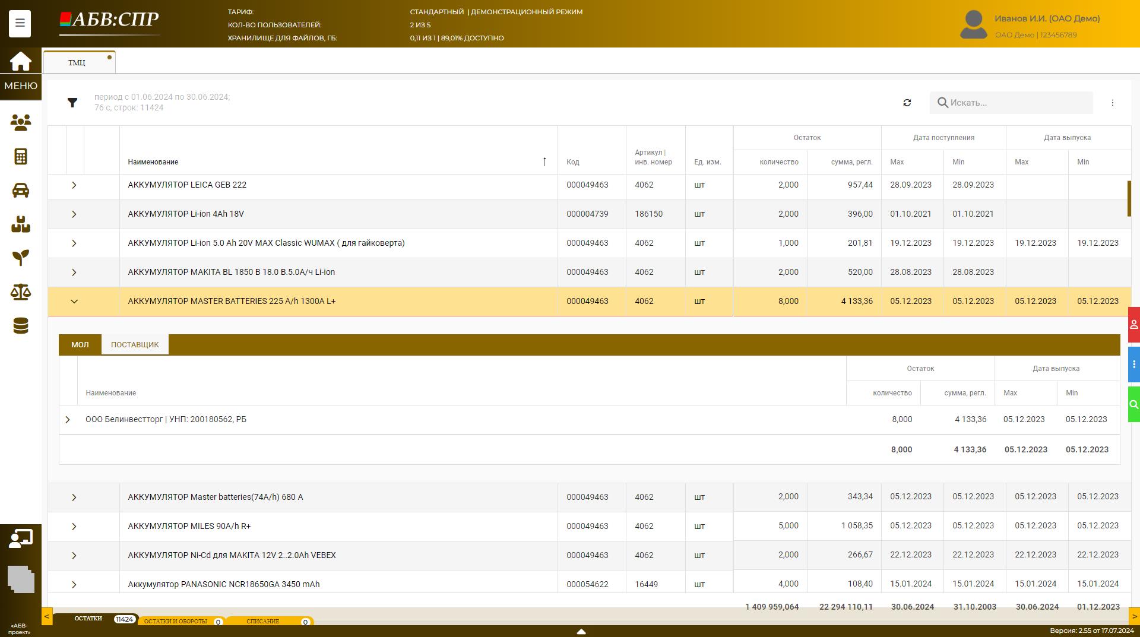Open the car/transport section icon
The width and height of the screenshot is (1140, 637).
click(21, 191)
